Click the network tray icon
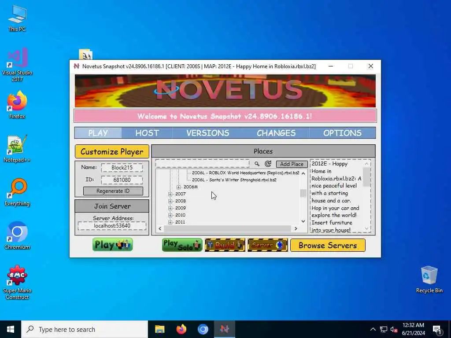This screenshot has height=338, width=451. coord(384,329)
